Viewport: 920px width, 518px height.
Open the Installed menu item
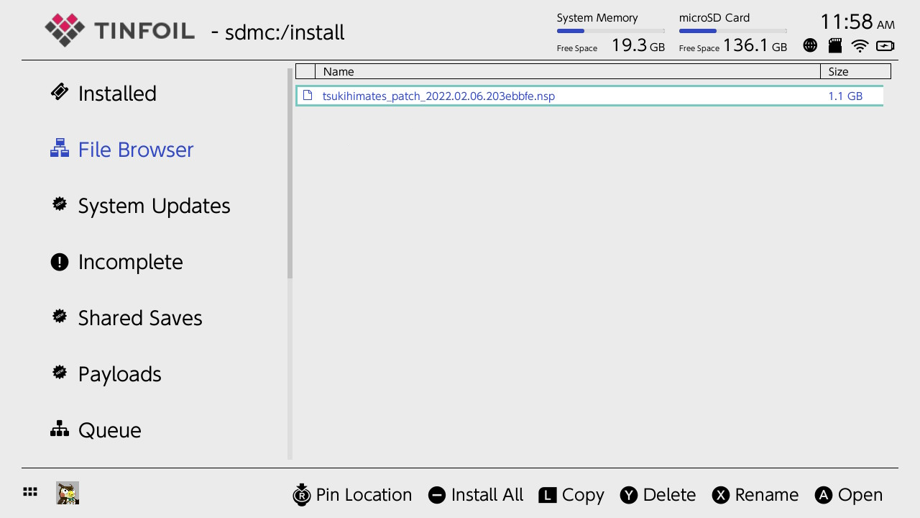pos(103,94)
